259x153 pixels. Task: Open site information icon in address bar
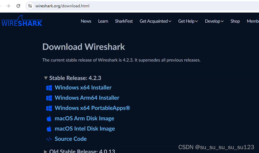[x=30, y=6]
